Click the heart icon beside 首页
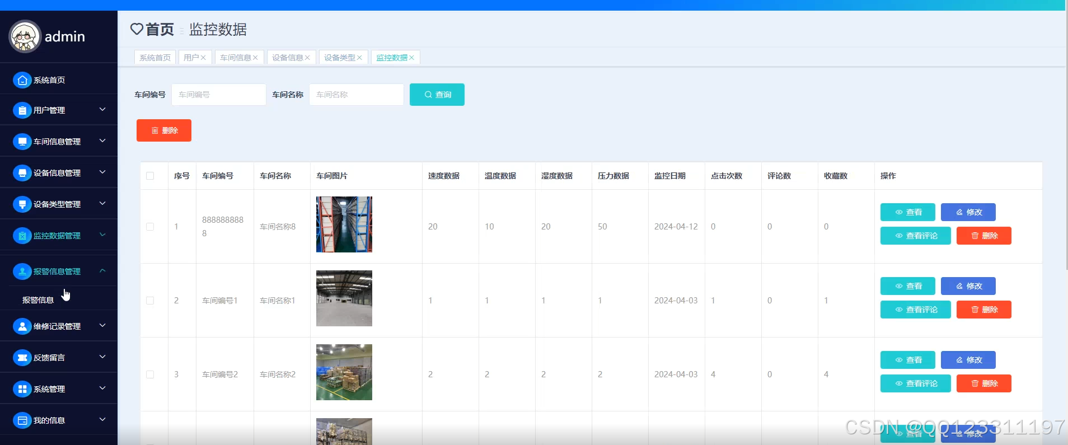1068x445 pixels. point(137,29)
